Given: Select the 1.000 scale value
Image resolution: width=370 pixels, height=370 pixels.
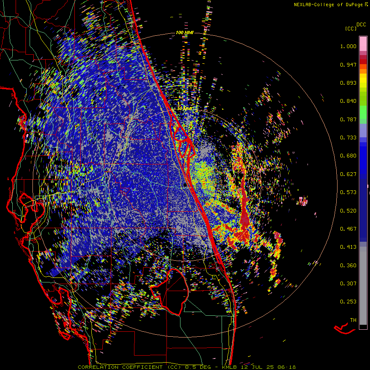Looking at the screenshot, I should pos(348,46).
